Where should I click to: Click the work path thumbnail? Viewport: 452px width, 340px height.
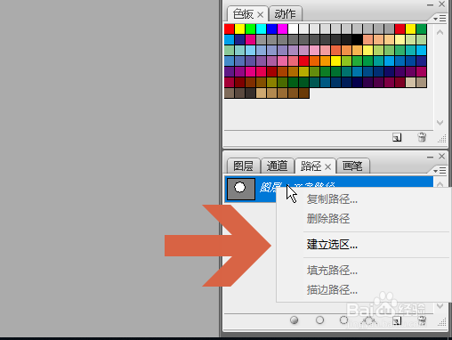[x=241, y=189]
